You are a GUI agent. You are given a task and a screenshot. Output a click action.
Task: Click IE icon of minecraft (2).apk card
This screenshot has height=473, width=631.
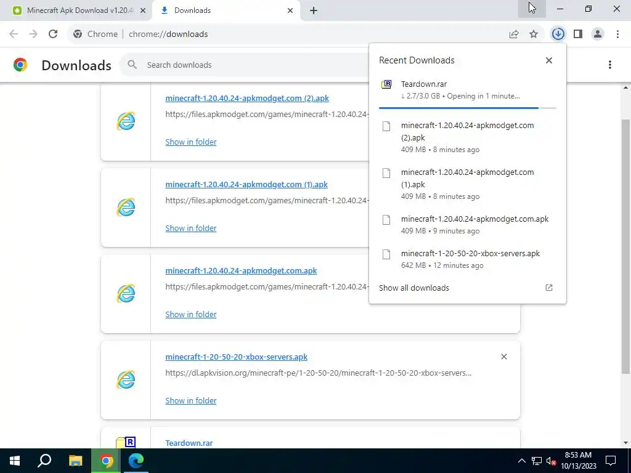126,121
